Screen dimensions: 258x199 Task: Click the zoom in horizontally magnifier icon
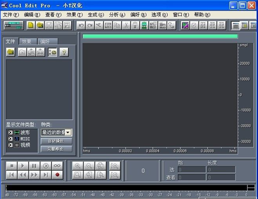[x=78, y=166]
